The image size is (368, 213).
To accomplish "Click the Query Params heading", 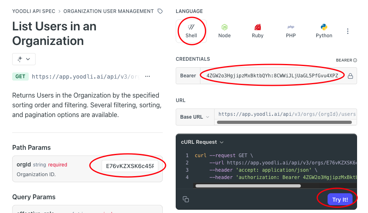I will click(x=34, y=197).
